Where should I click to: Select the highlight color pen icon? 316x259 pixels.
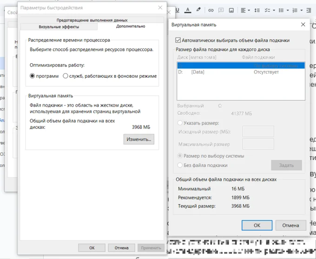(x=198, y=10)
